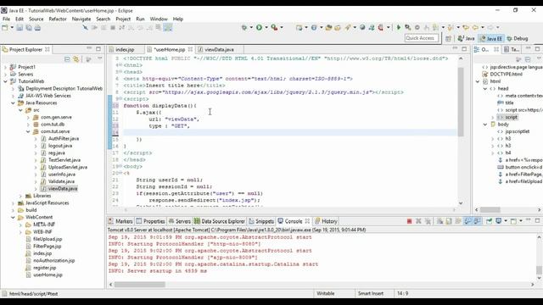Click the Writable status bar entry

pos(326,293)
